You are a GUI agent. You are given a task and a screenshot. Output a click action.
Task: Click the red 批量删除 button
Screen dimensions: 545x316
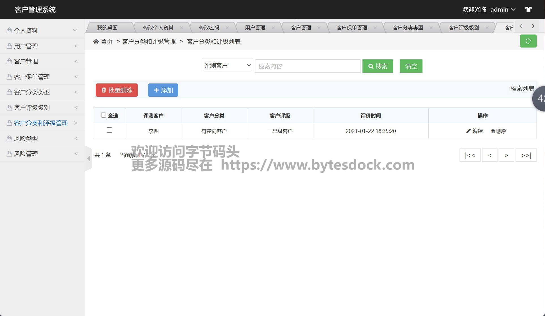pos(117,90)
